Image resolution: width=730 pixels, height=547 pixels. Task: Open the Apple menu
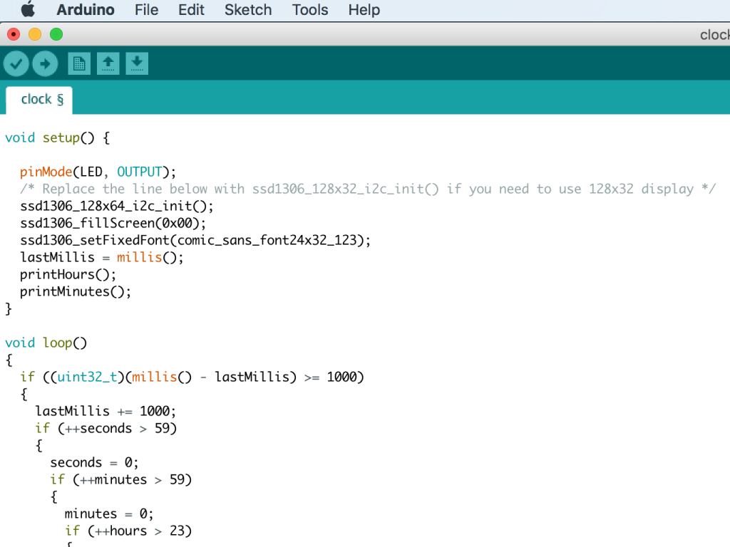click(28, 9)
